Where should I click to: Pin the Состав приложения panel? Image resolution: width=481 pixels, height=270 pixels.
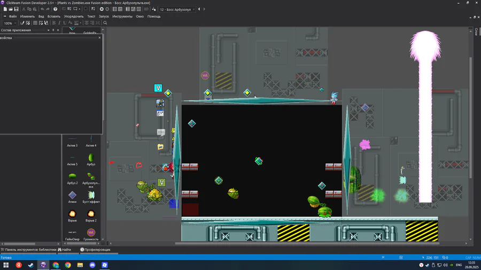pyautogui.click(x=53, y=30)
